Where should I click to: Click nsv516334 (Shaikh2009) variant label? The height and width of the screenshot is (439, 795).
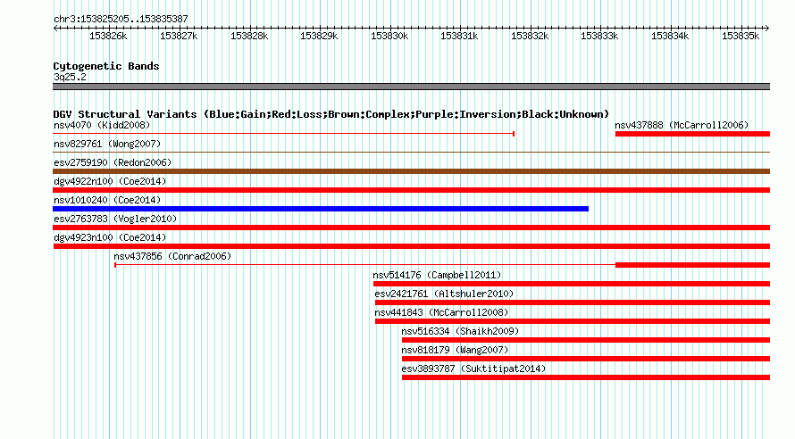(x=460, y=331)
